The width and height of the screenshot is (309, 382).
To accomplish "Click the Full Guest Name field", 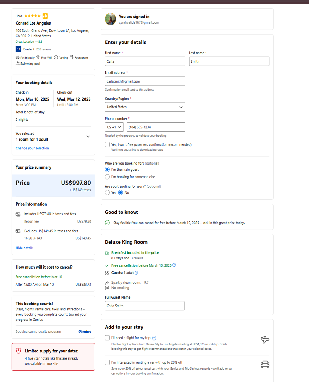I will [x=144, y=306].
